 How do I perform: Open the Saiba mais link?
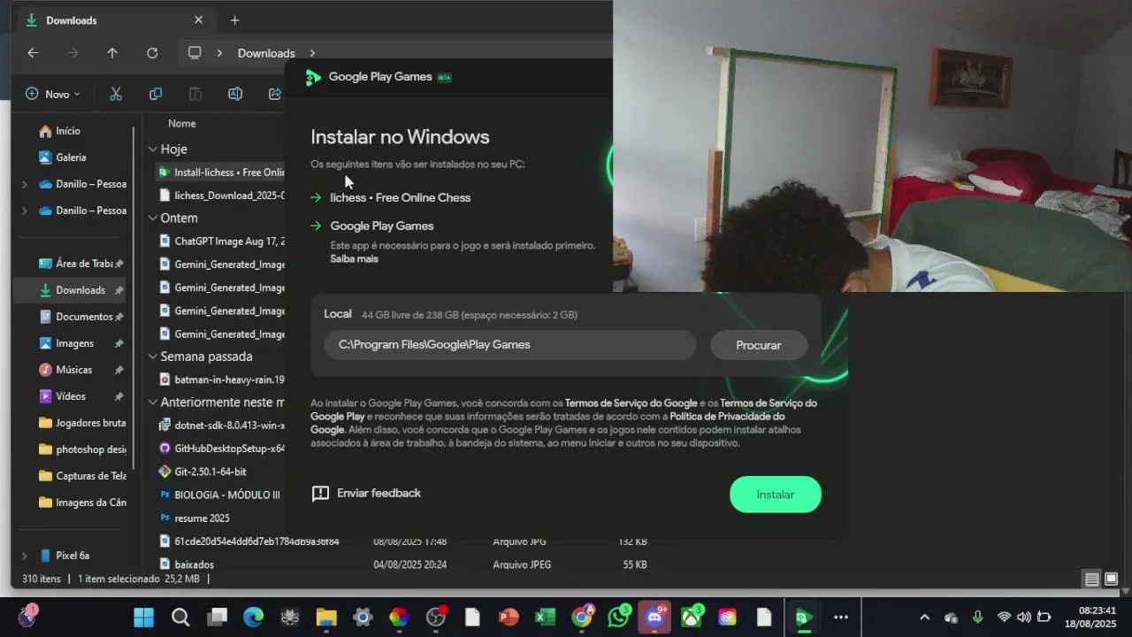[x=354, y=259]
